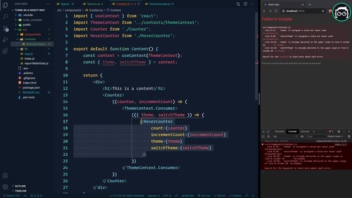Screen dimensions: 352x198
Task: Open reportWebVitals.js in the explorer
Action: pyautogui.click(x=36, y=63)
